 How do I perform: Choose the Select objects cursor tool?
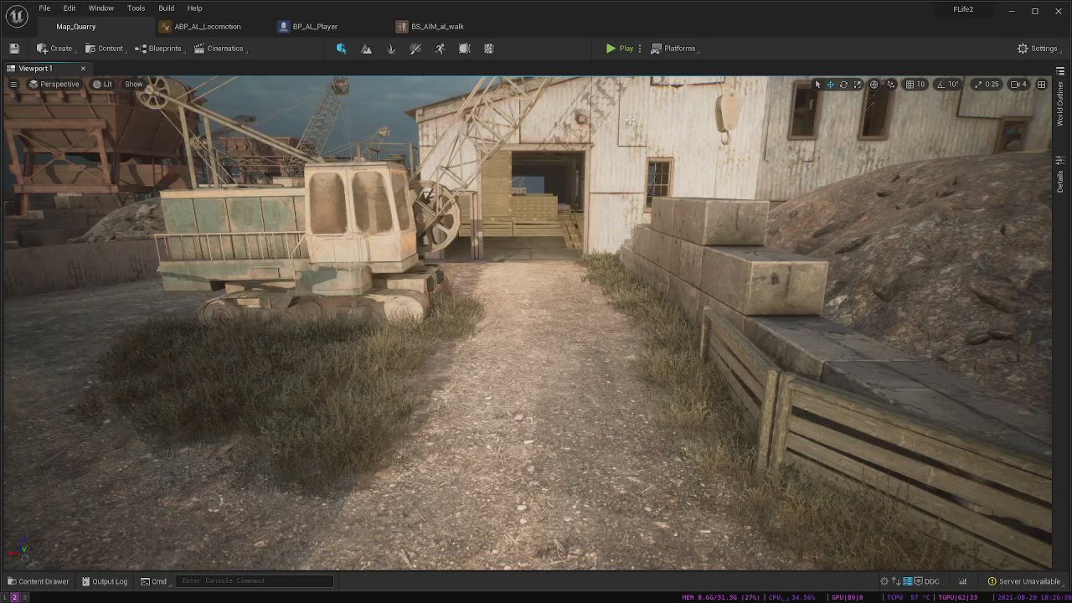pos(817,85)
